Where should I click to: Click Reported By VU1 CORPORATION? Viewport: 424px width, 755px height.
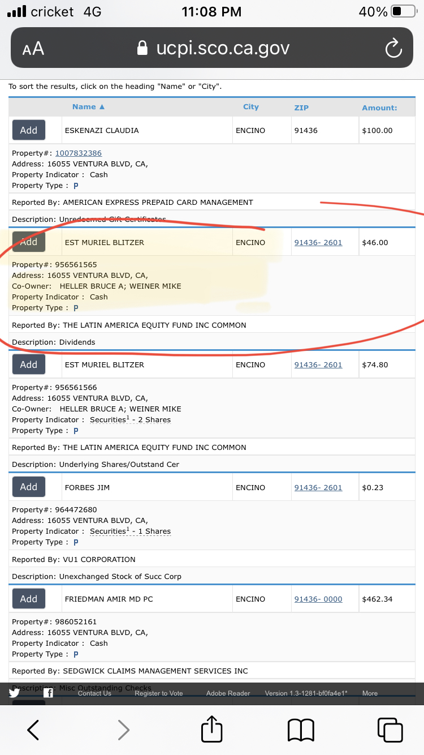(73, 559)
